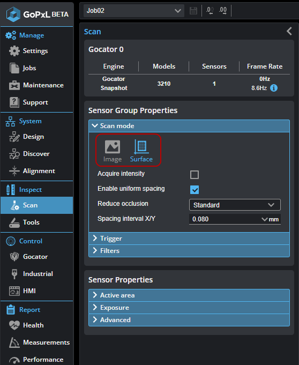Click the Maintenance toolbox icon
Image resolution: width=299 pixels, height=365 pixels.
tap(14, 85)
